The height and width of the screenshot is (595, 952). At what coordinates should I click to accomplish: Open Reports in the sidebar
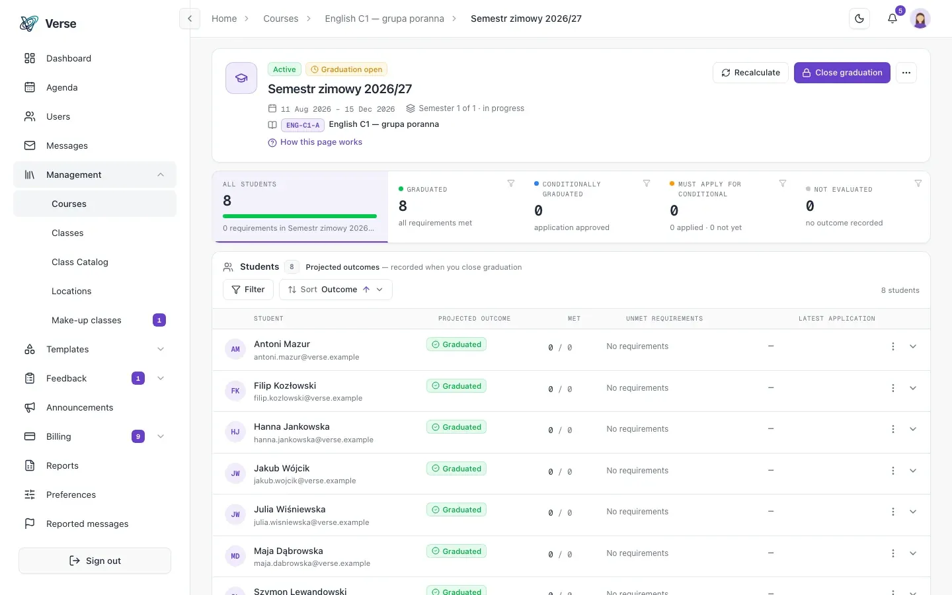[95, 465]
